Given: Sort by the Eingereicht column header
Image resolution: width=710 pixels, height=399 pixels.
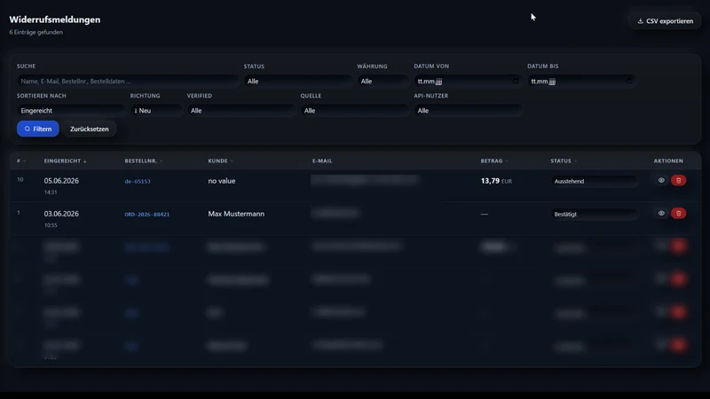Looking at the screenshot, I should [x=65, y=160].
